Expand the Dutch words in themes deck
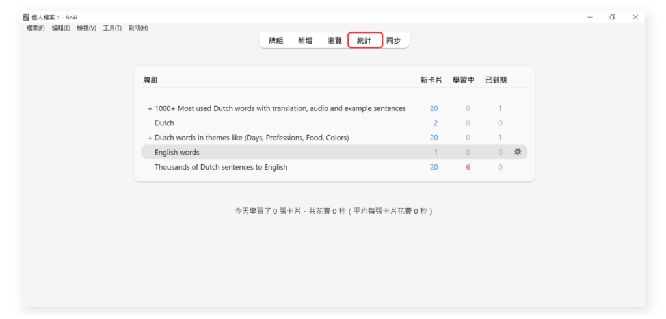The width and height of the screenshot is (666, 319). click(x=150, y=138)
